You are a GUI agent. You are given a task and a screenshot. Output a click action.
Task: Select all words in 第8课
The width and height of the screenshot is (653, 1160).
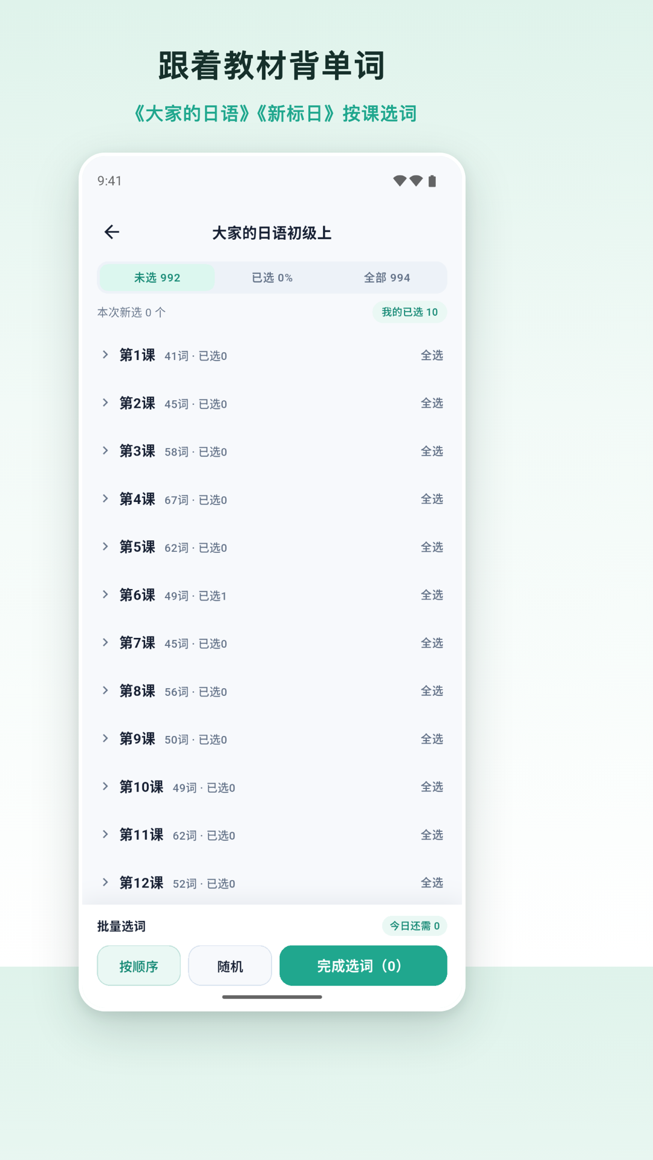click(432, 691)
